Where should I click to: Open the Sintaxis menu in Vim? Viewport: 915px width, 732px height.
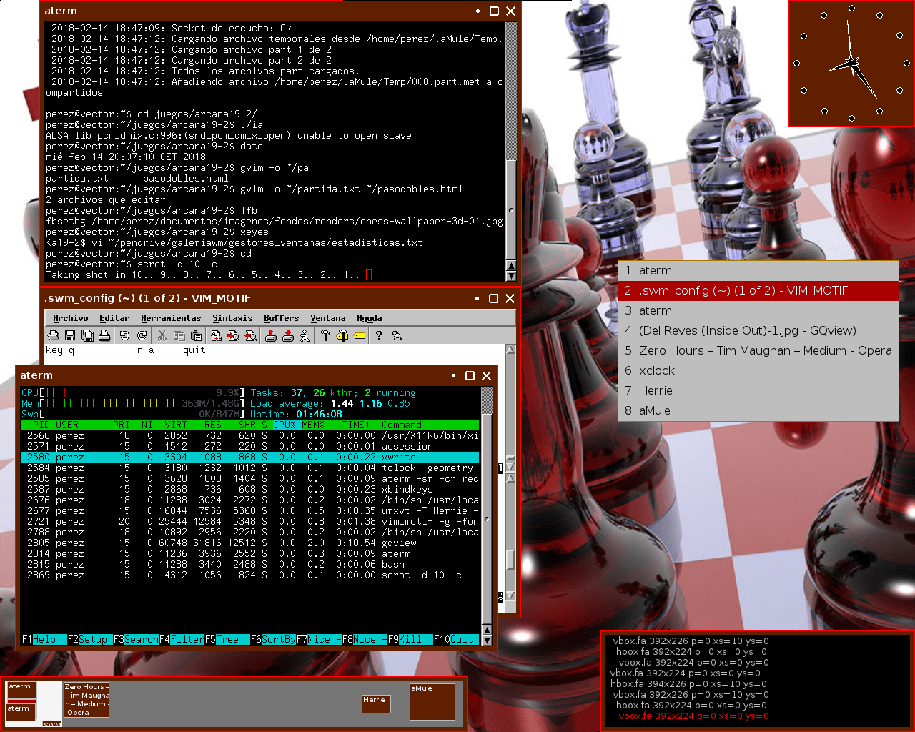(232, 318)
